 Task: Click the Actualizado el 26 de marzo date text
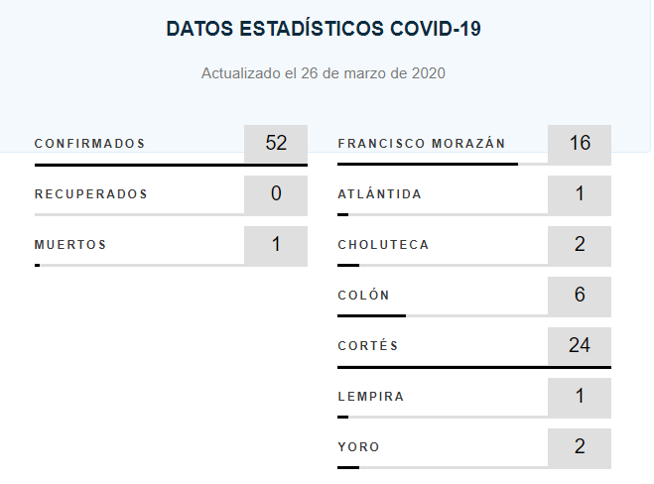324,73
